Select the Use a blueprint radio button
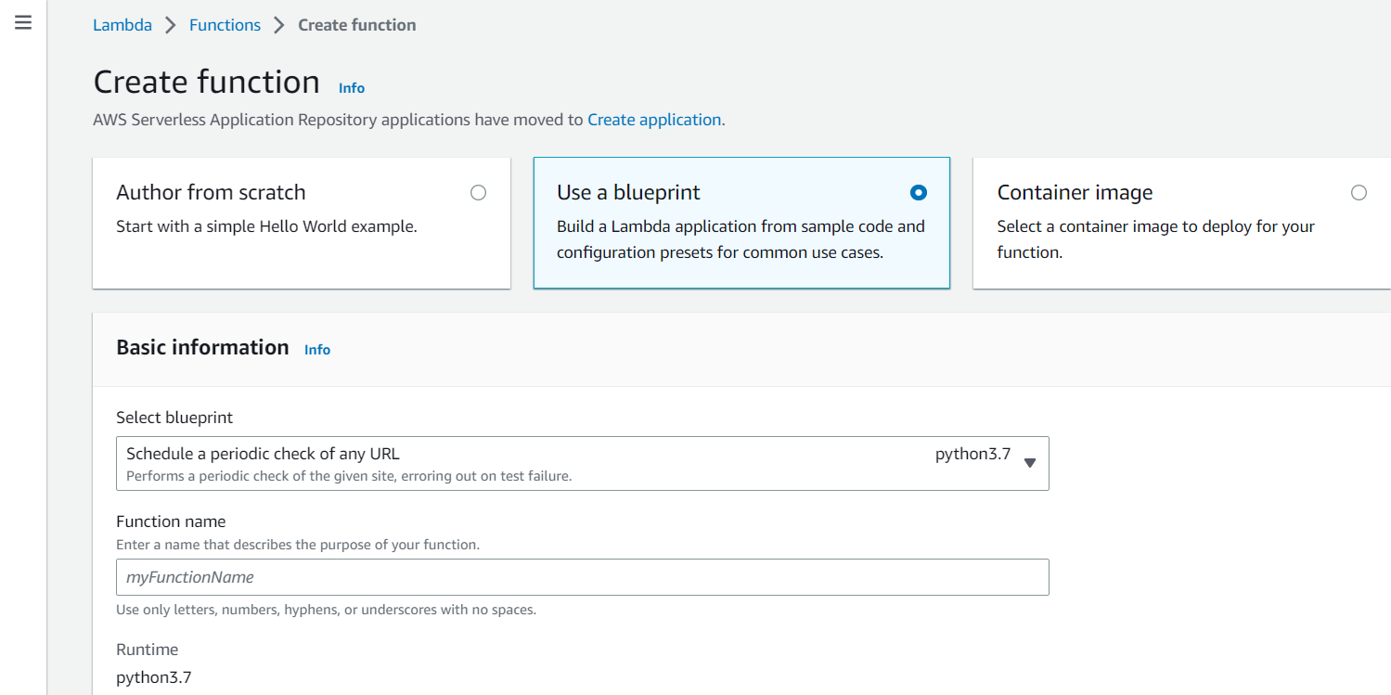 click(x=918, y=193)
